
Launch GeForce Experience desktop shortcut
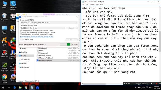point(4,66)
